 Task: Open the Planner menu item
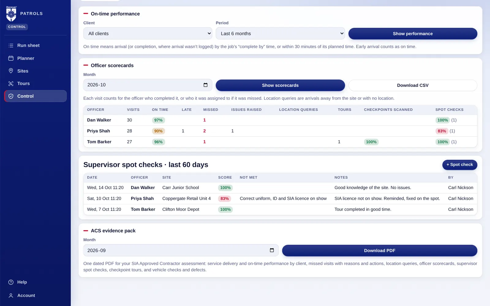pos(35,58)
